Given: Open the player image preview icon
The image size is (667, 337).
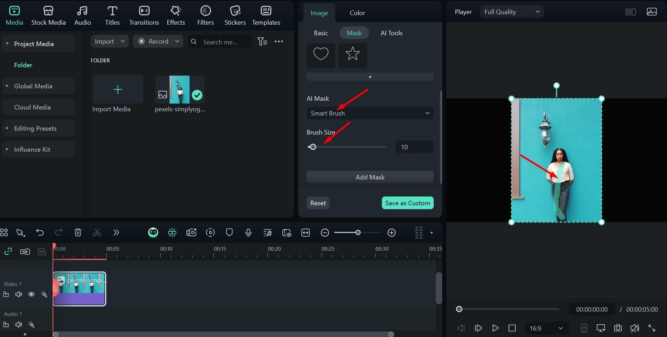Looking at the screenshot, I should 652,12.
